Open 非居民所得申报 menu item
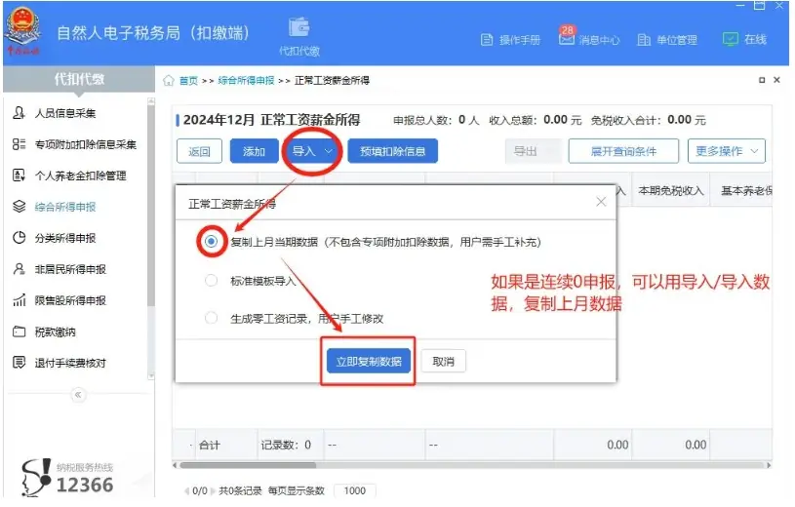Screen dimensions: 795x507 tap(70, 269)
